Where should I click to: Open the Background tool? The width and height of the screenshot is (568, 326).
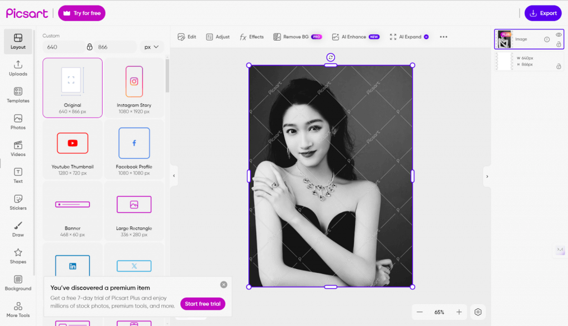pyautogui.click(x=18, y=282)
